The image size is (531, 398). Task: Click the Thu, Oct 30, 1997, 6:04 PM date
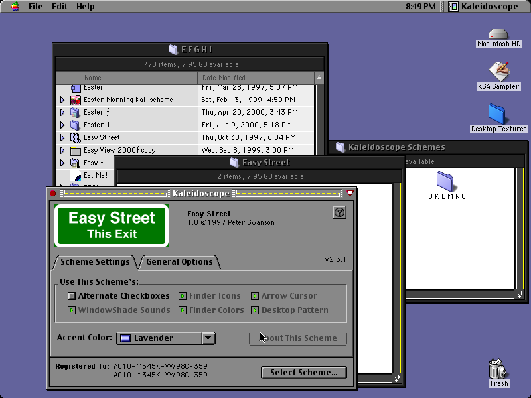(x=248, y=137)
